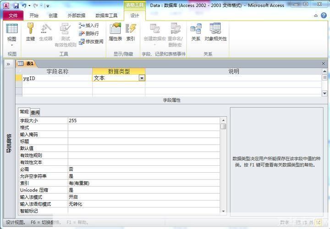Click Test Validation Rules (测试有效性规则) icon
The width and height of the screenshot is (330, 229).
(x=66, y=35)
